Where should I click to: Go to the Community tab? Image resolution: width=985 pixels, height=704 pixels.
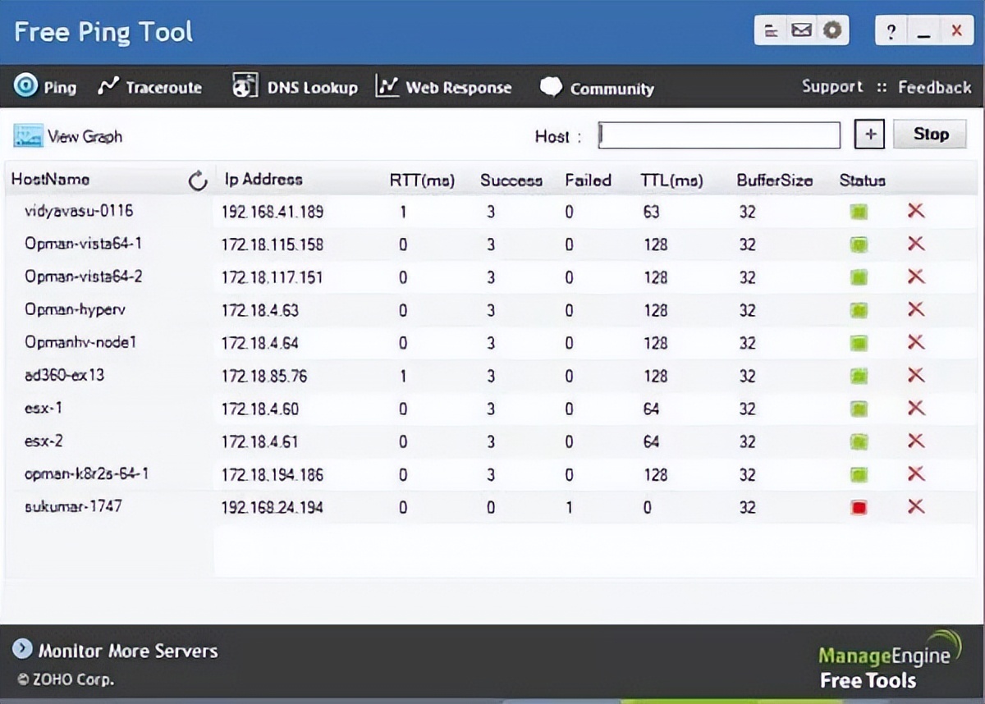(x=597, y=88)
